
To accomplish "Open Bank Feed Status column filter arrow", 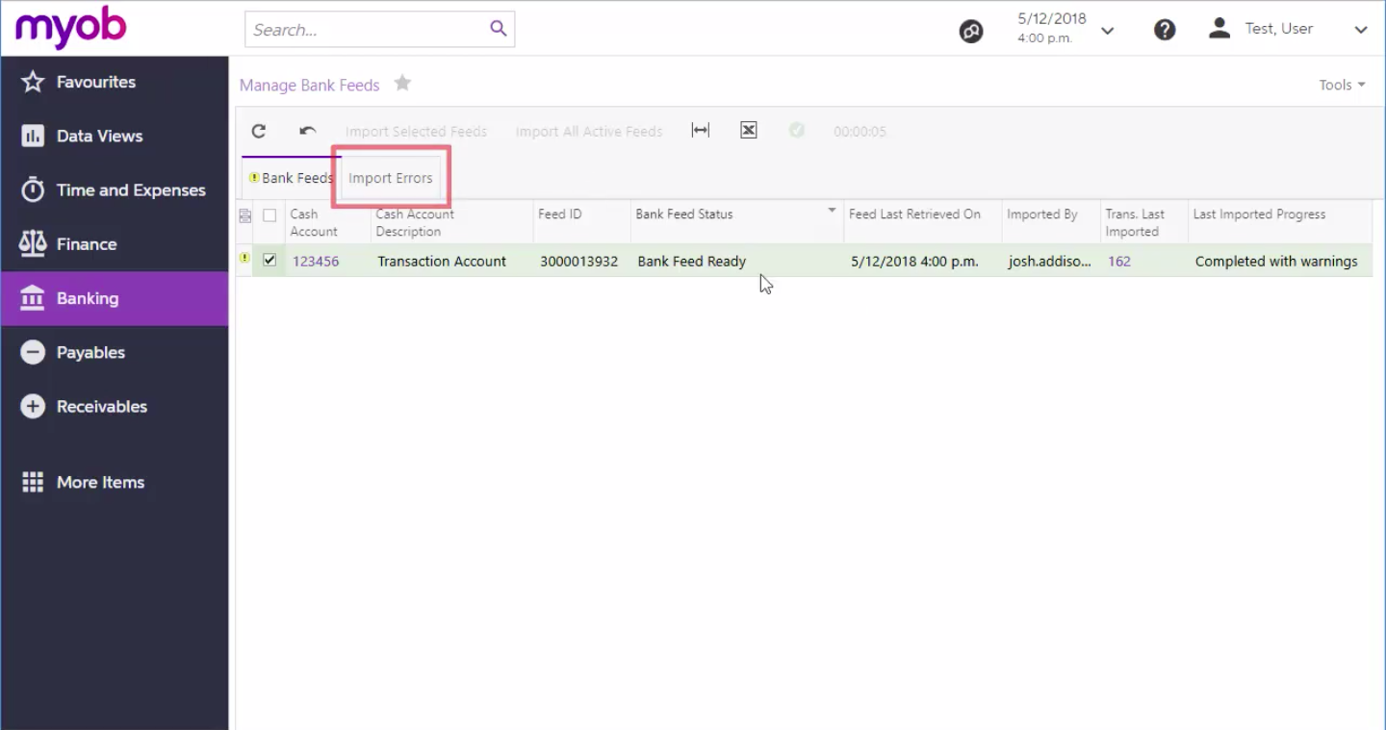I will (x=832, y=211).
